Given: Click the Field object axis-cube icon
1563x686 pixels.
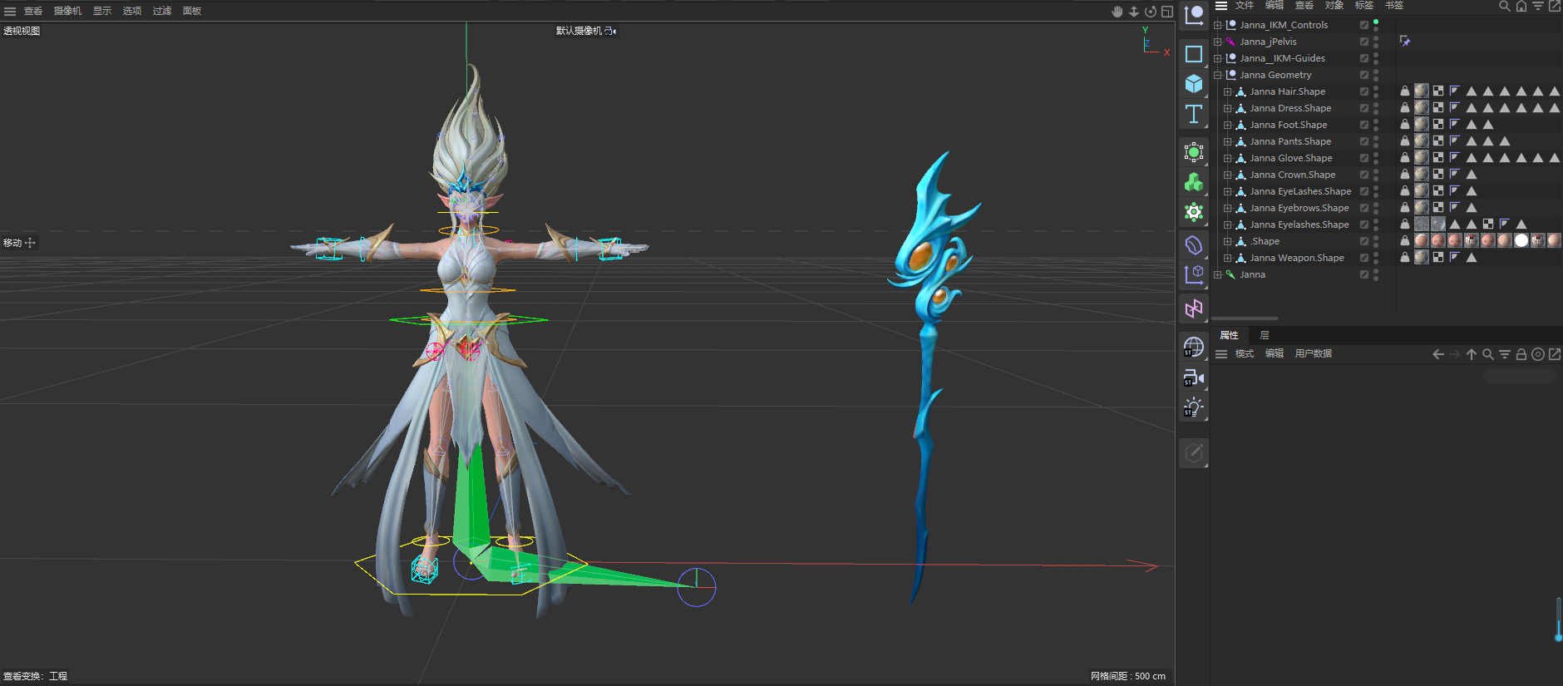Looking at the screenshot, I should coord(1194,274).
